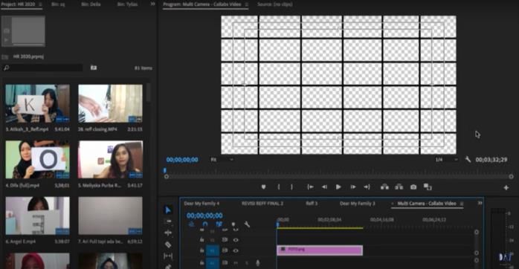
Task: Open the Fit zoom level dropdown
Action: (x=222, y=160)
